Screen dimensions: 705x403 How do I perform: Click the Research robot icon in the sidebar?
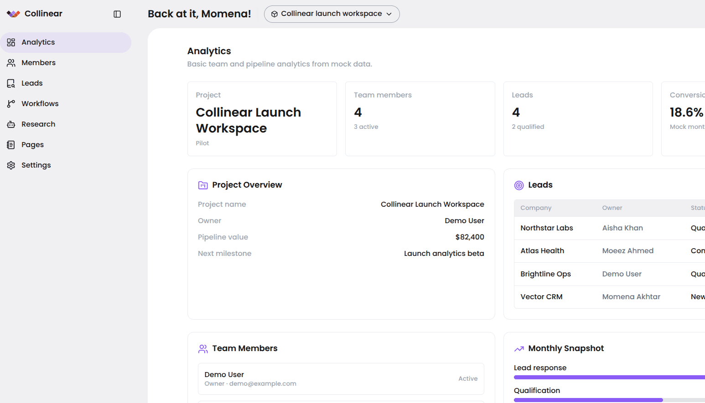pyautogui.click(x=11, y=124)
